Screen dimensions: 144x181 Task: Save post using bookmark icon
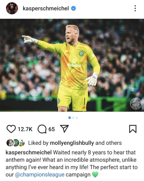click(133, 129)
